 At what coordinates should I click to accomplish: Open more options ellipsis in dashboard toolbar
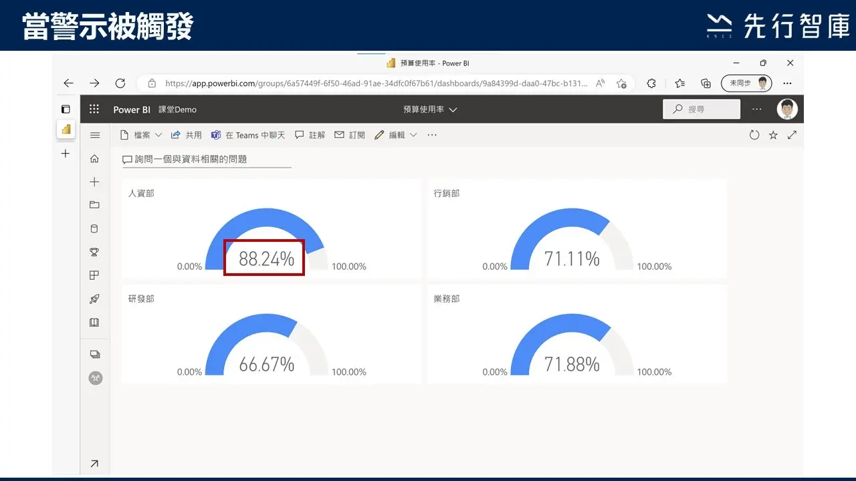point(432,135)
